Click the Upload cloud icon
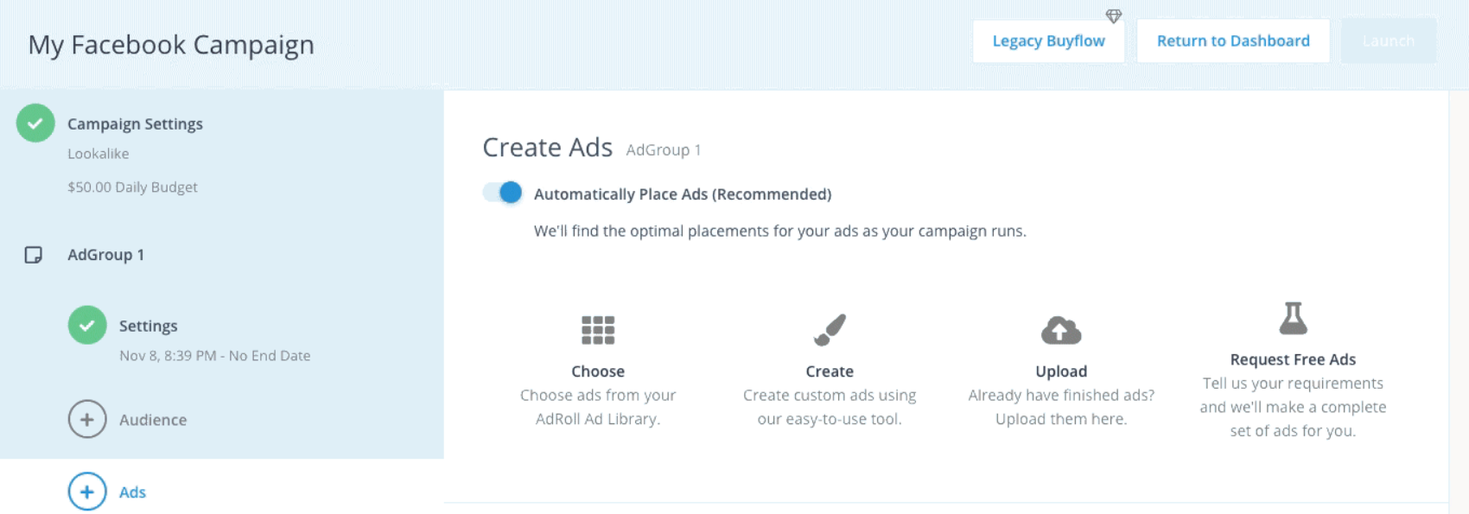This screenshot has height=514, width=1469. [x=1061, y=330]
